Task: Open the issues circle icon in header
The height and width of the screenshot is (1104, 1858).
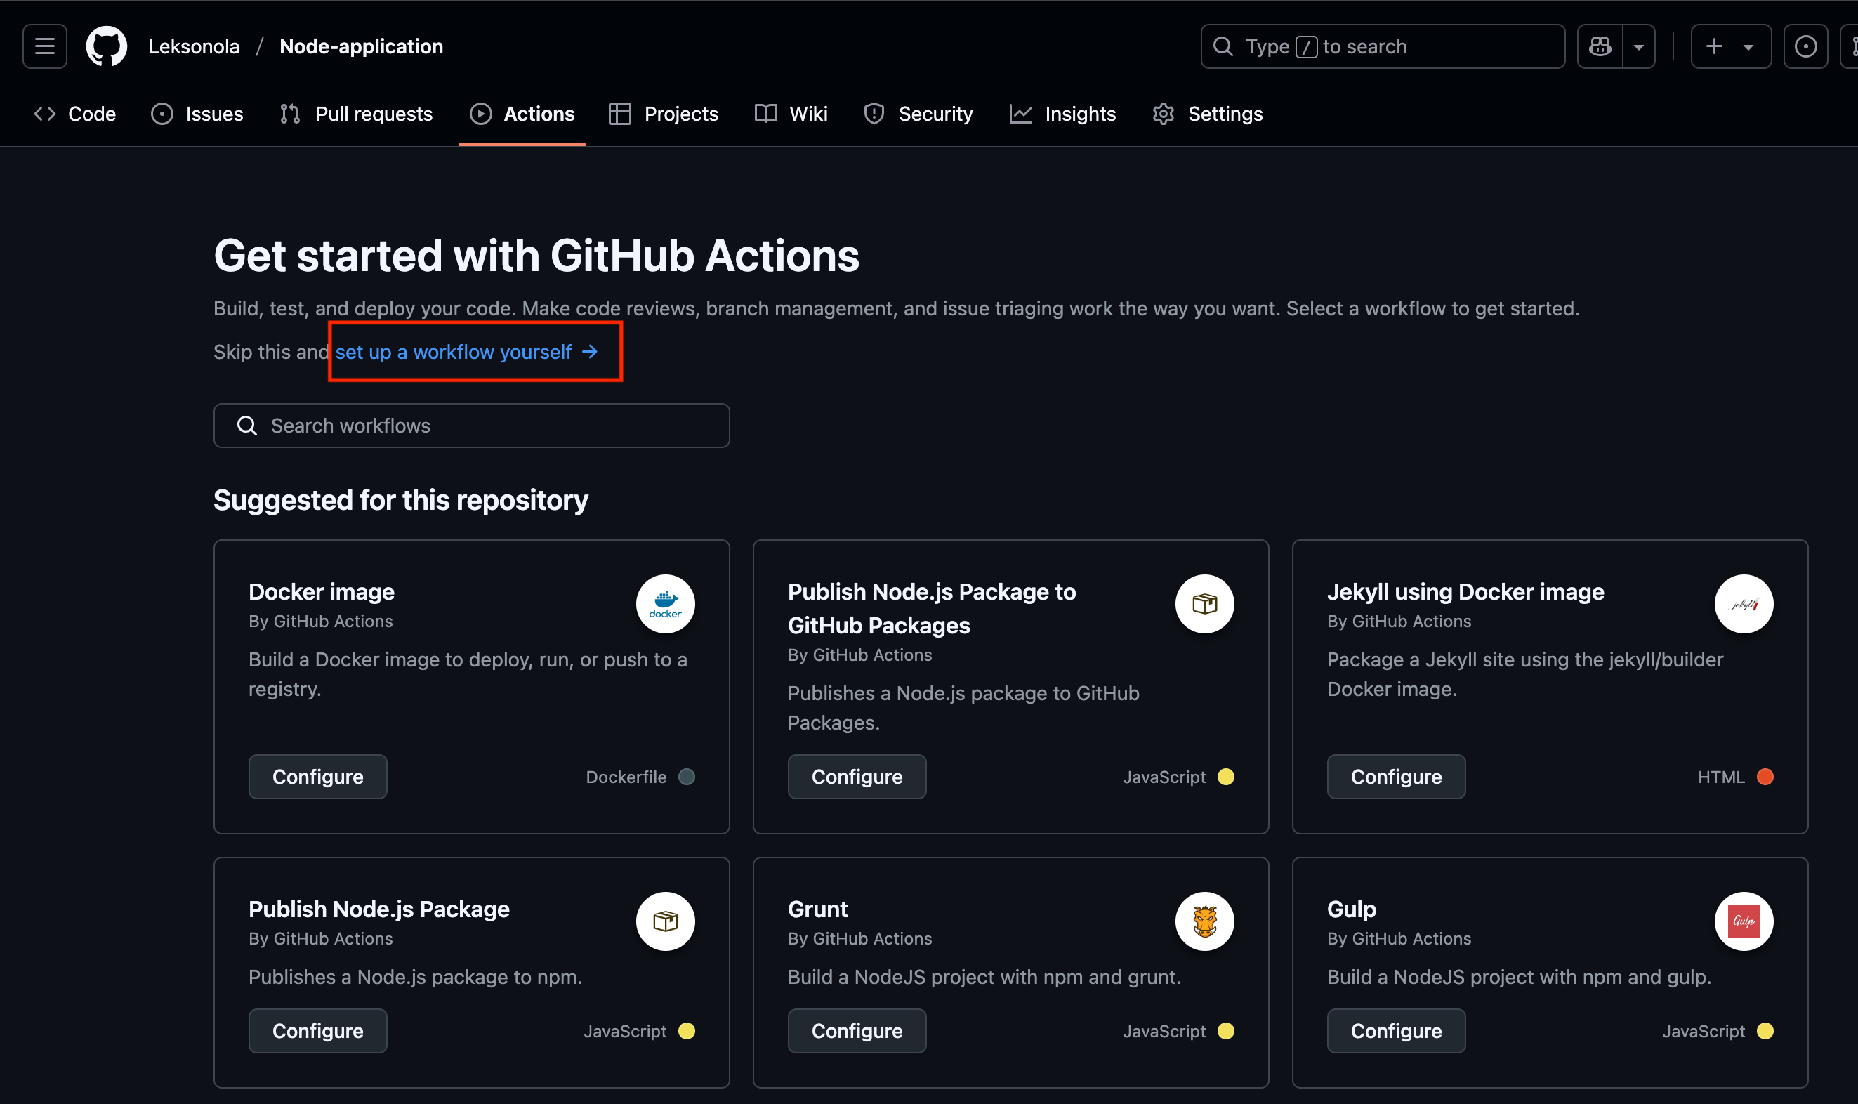Action: (x=1805, y=46)
